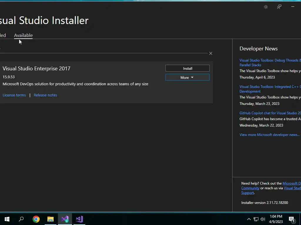
Task: Open the taskbar clock showing 1:04 PM
Action: (276, 219)
